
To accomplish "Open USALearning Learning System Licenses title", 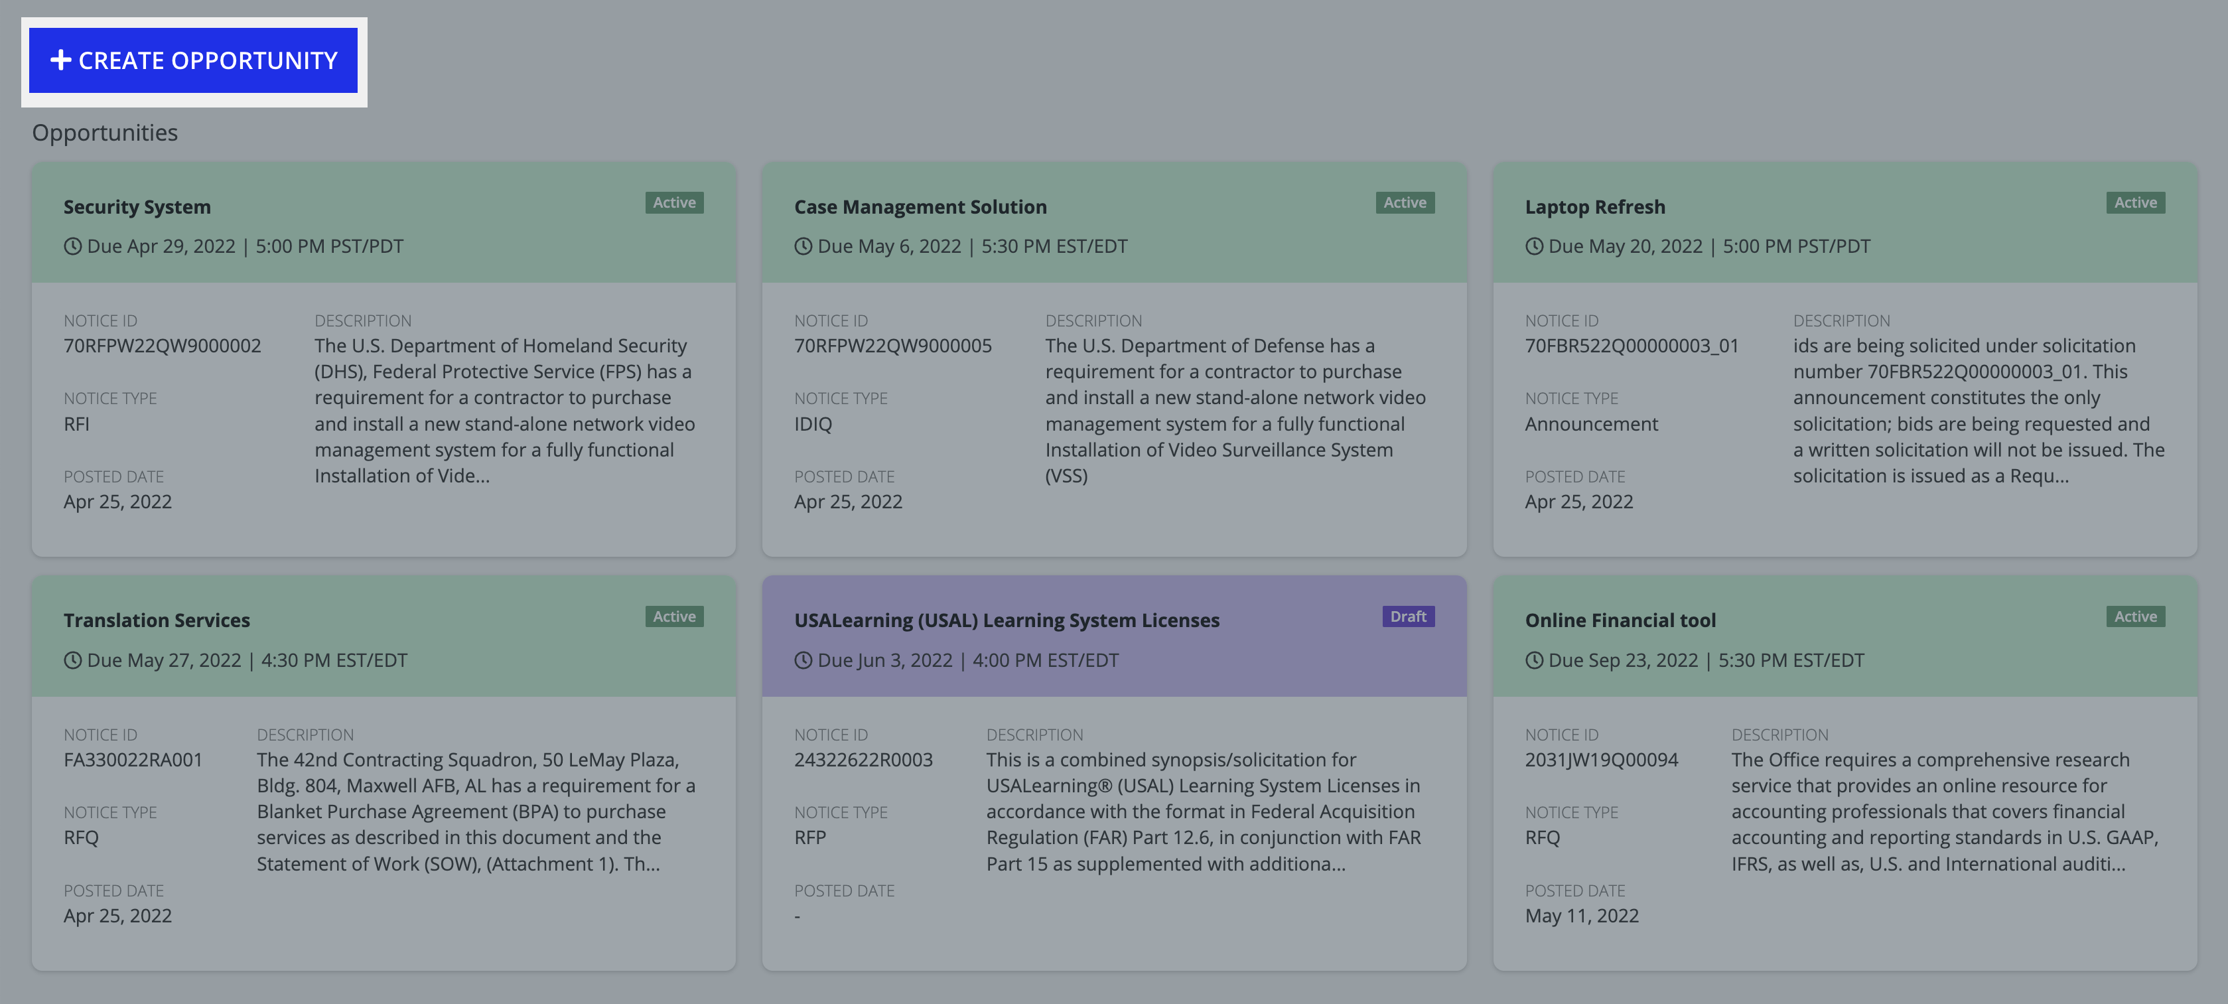I will click(x=1007, y=620).
